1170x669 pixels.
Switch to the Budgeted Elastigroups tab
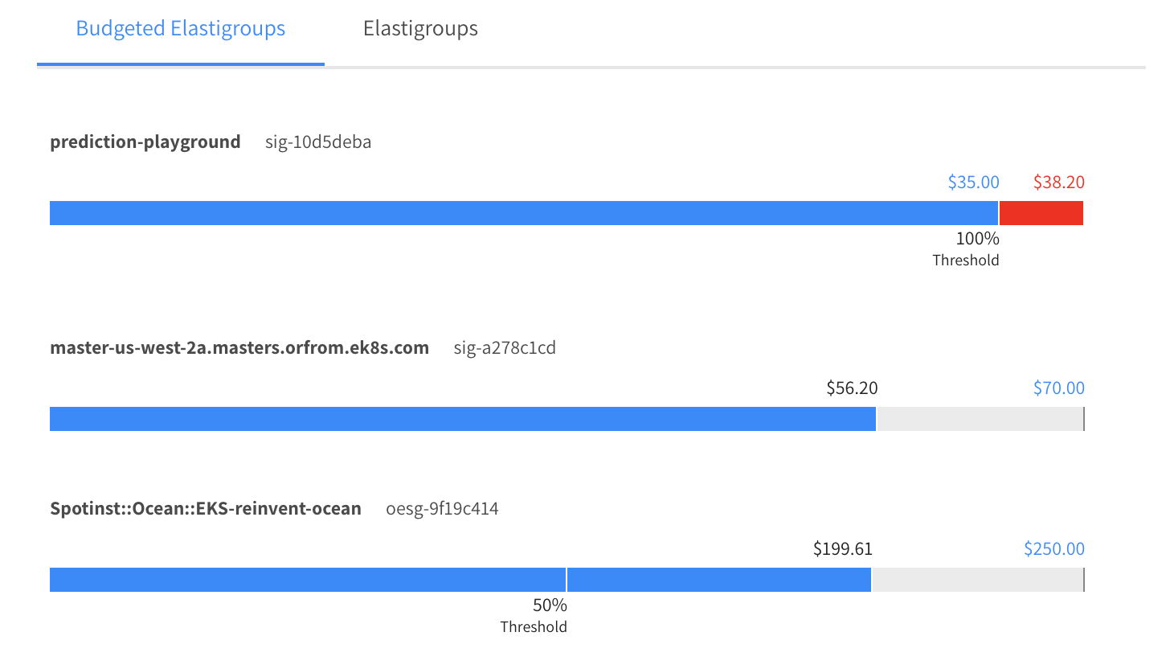180,29
